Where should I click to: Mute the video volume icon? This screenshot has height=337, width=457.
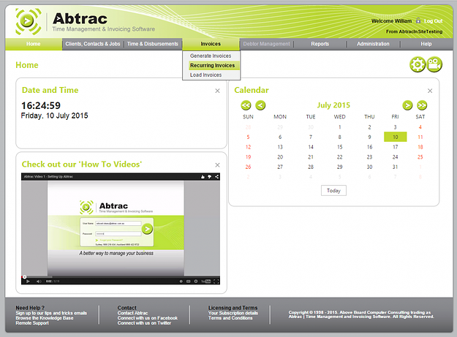coord(39,281)
